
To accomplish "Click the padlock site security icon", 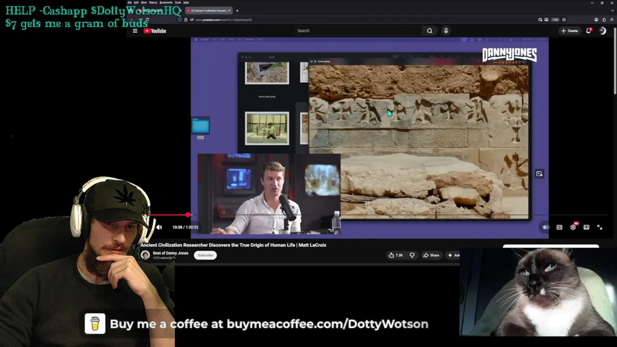I will coord(186,20).
